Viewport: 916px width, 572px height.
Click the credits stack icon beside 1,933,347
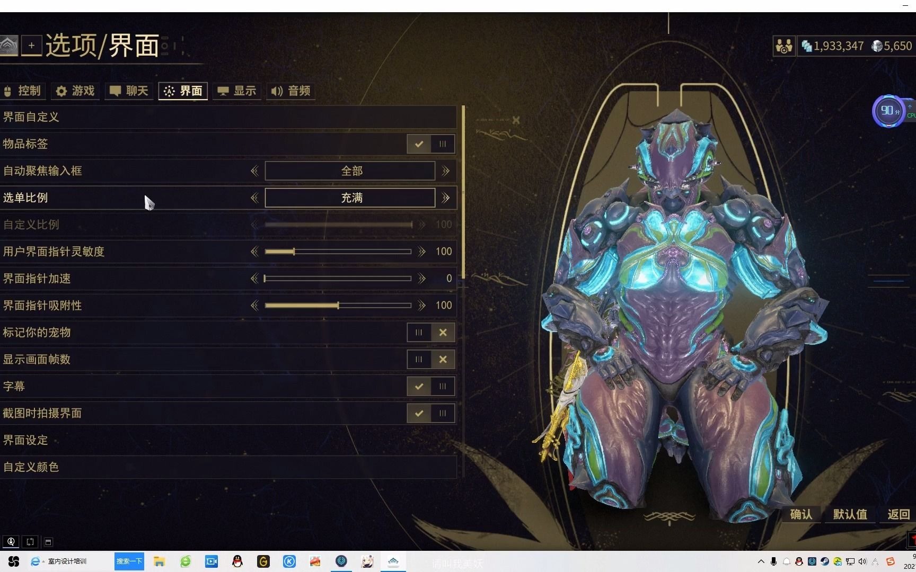[807, 47]
